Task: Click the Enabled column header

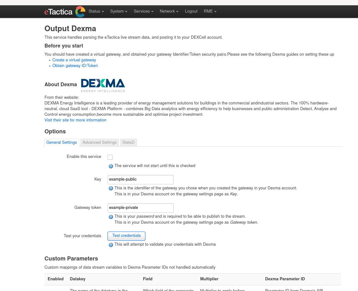Action: tap(56, 279)
